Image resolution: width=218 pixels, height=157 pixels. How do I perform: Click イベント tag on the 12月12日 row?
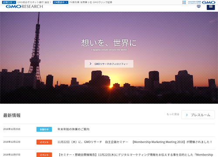[44, 142]
